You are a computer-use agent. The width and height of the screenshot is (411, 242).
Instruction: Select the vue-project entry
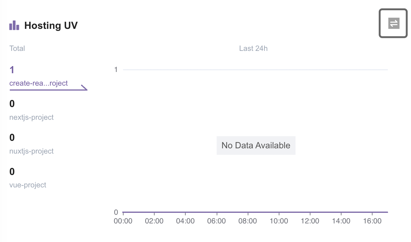tap(28, 178)
